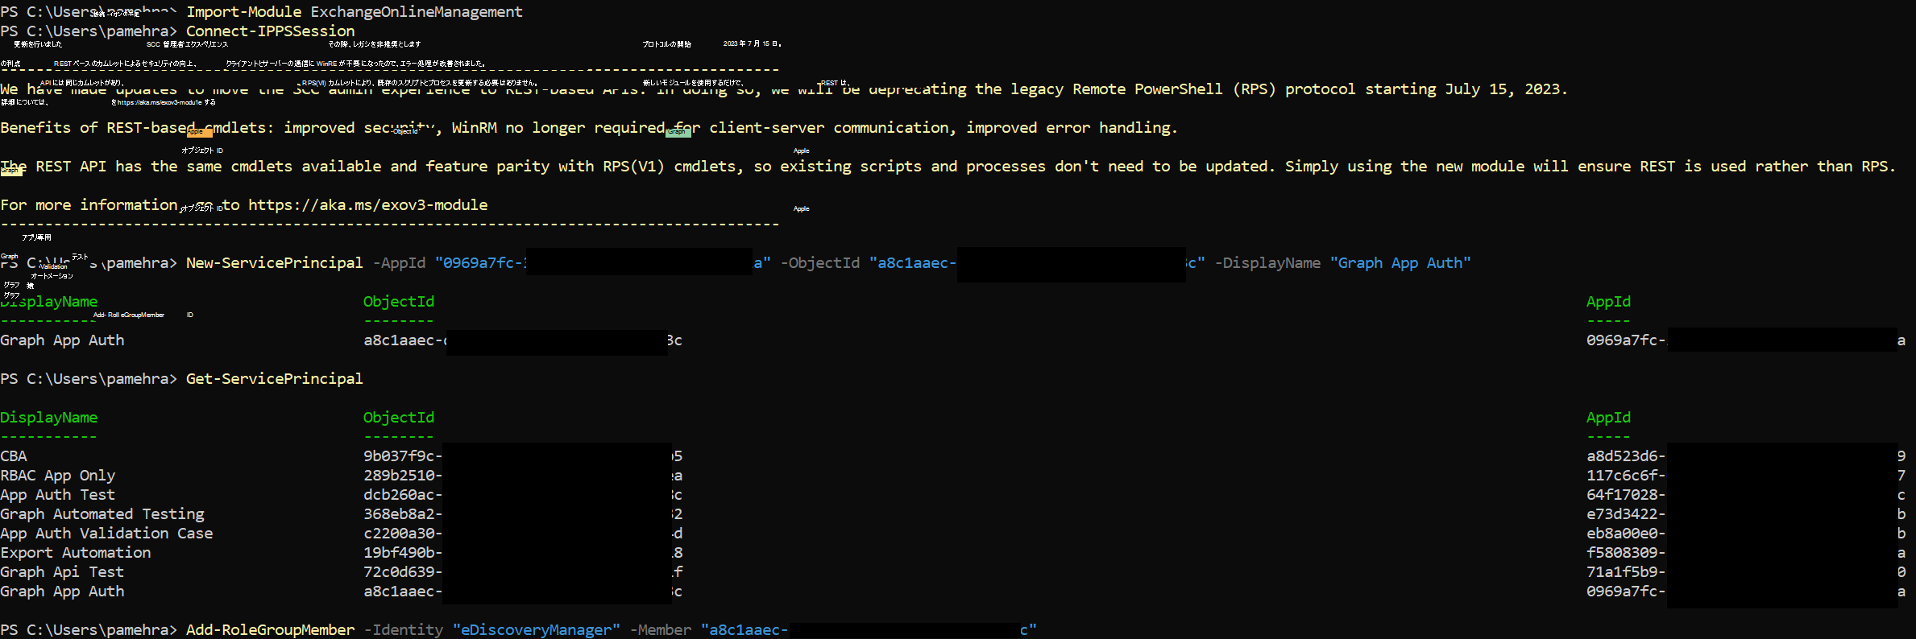Image resolution: width=1916 pixels, height=639 pixels.
Task: Click the Get-ServicePrincipal command
Action: click(274, 379)
